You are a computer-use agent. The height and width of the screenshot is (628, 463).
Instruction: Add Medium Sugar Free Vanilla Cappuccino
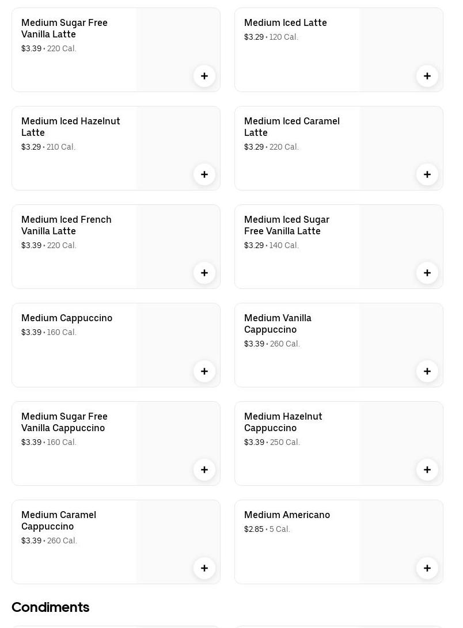click(x=204, y=470)
